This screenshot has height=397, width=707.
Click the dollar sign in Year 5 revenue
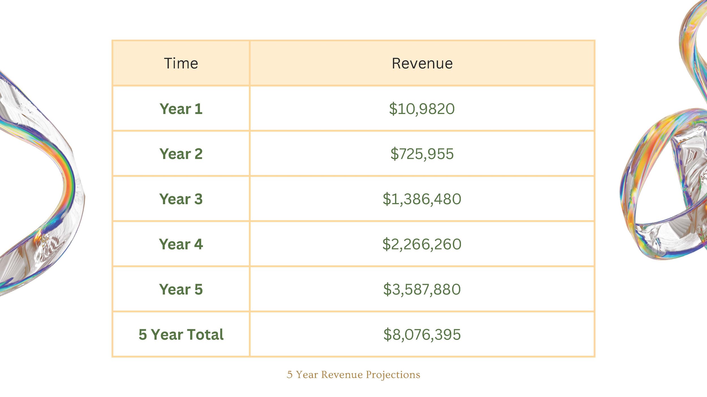387,289
